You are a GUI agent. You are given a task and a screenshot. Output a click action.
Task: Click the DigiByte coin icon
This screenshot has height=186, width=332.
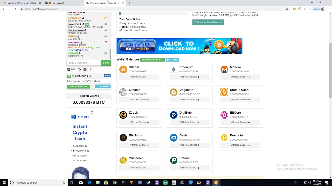point(174,115)
